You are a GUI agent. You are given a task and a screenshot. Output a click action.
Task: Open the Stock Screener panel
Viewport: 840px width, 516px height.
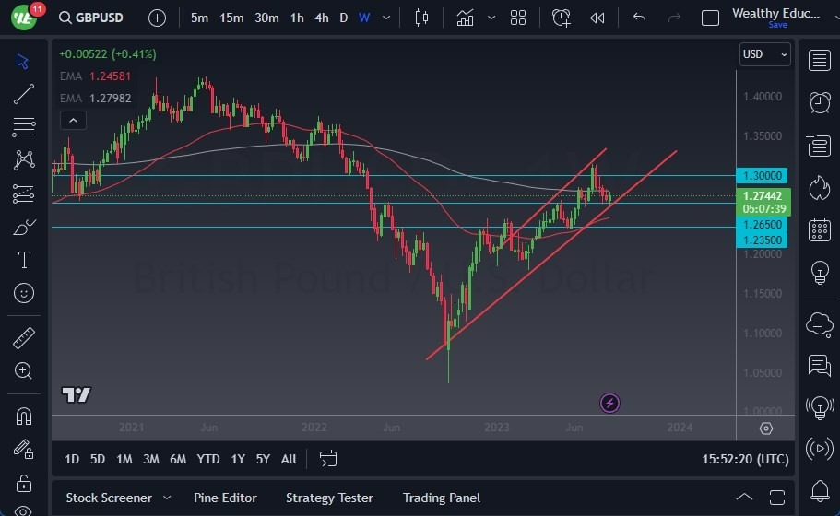coord(109,498)
